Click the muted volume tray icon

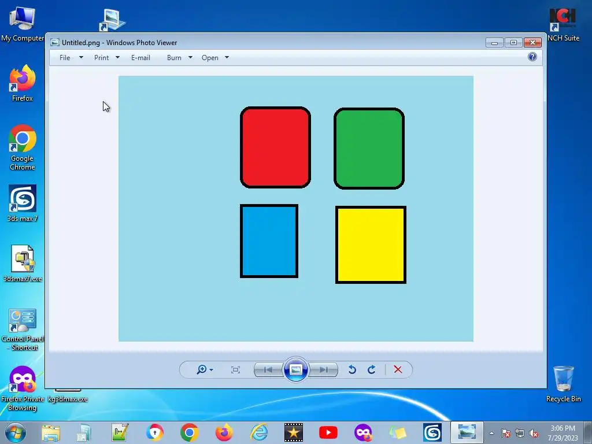pos(534,434)
